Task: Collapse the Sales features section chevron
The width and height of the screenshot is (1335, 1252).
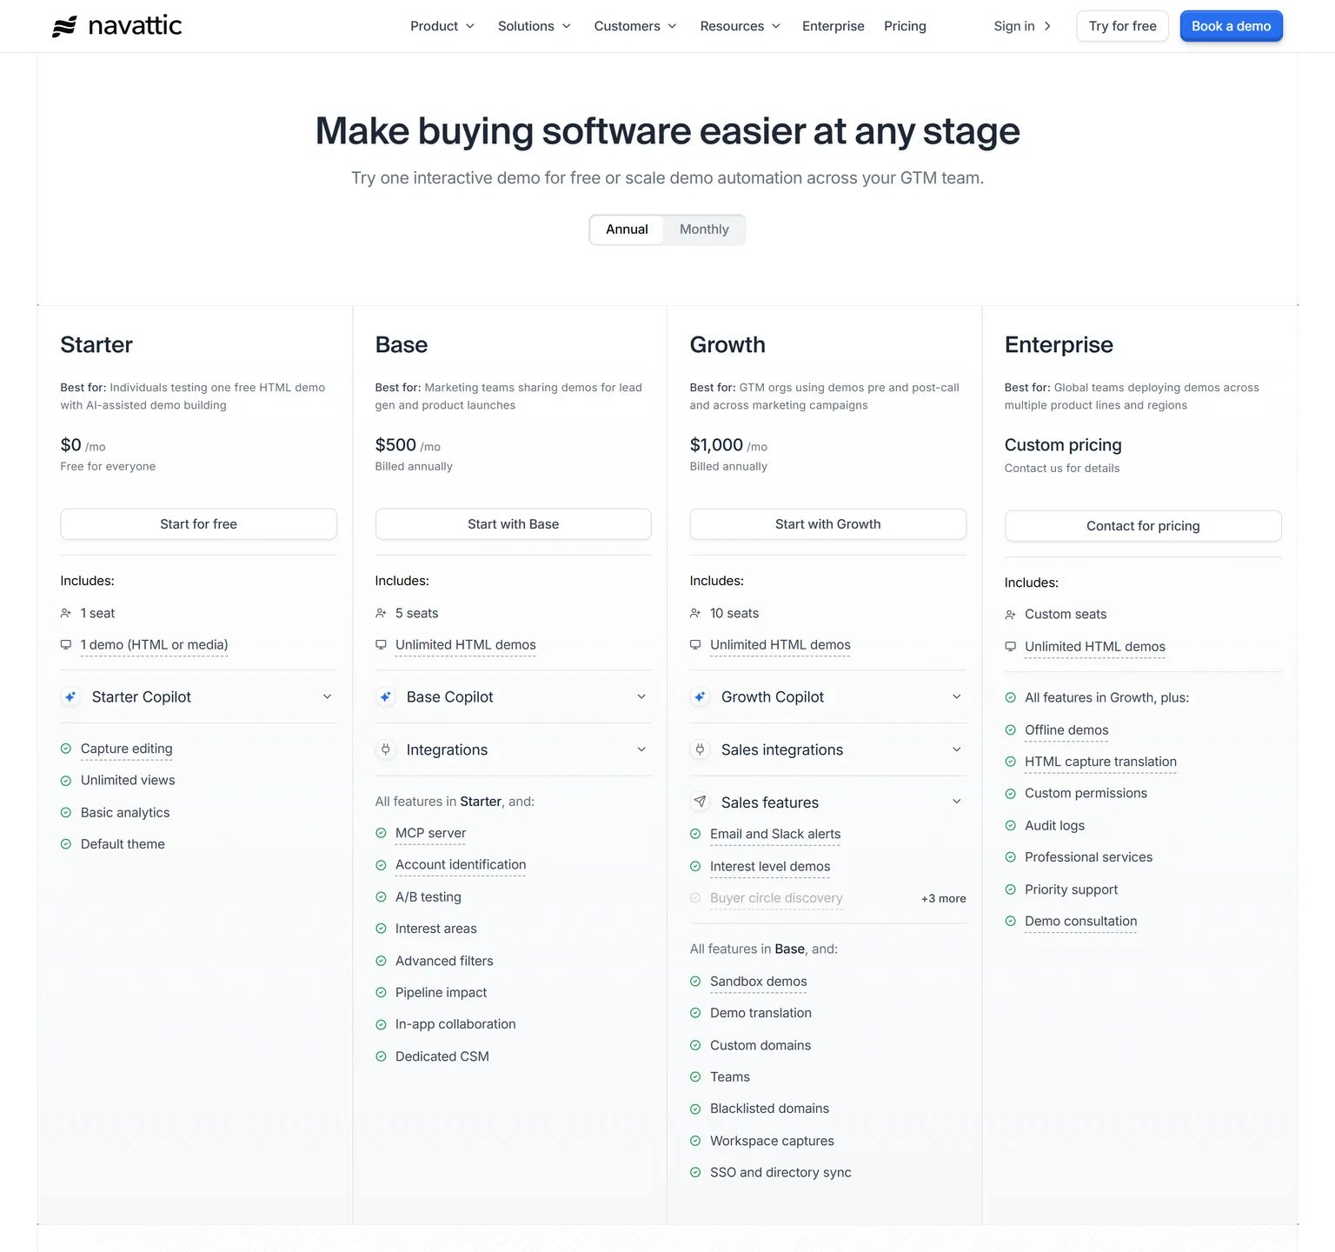Action: coord(956,802)
